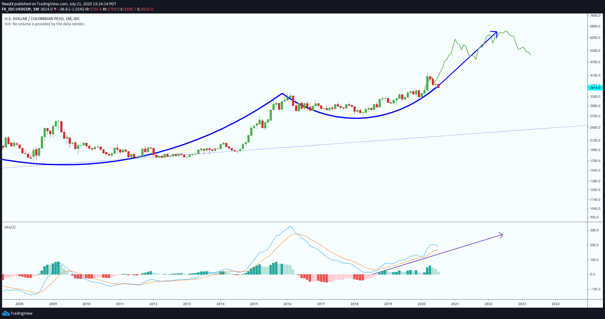Click the 2021 year on the time axis

click(x=455, y=304)
